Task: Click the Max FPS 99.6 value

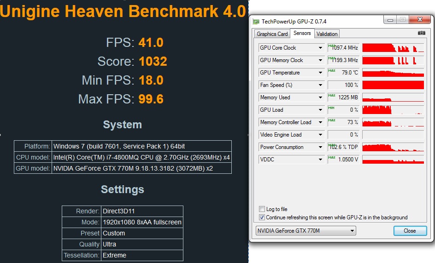Action: [x=151, y=99]
